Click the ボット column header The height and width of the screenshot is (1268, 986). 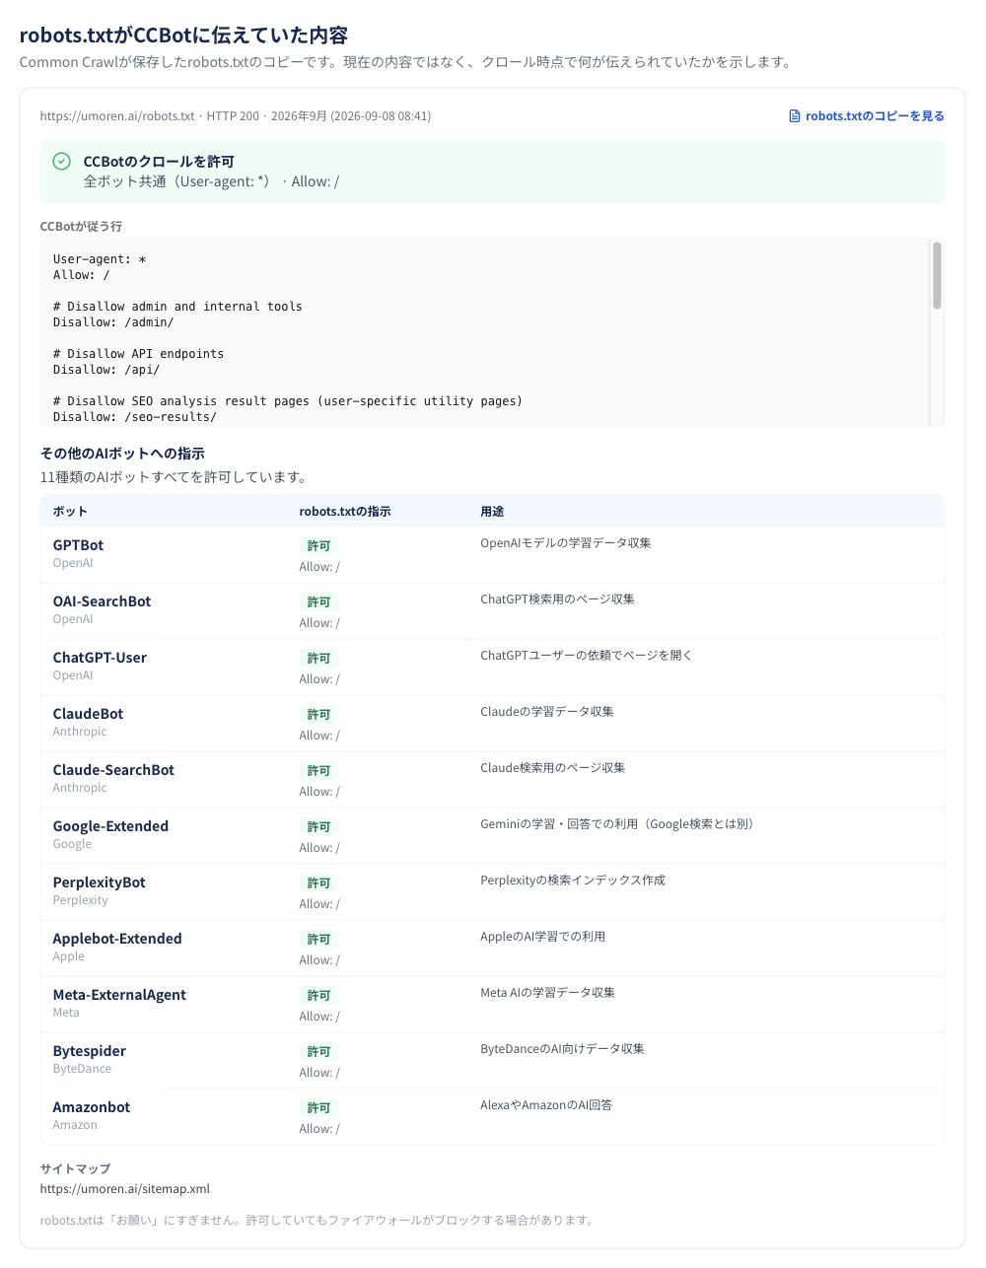tap(70, 512)
